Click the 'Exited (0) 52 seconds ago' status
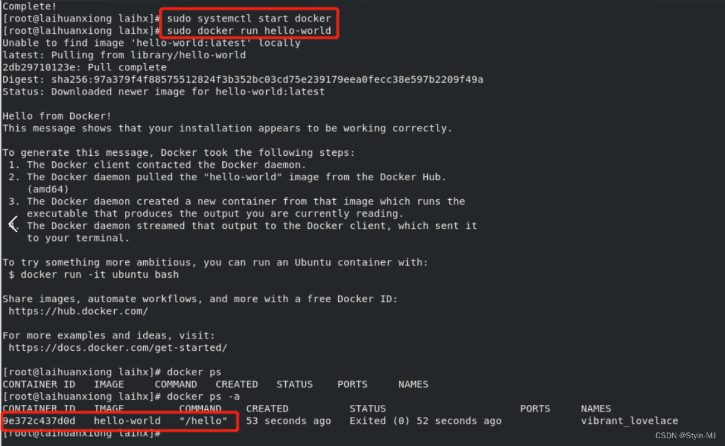 coord(425,421)
